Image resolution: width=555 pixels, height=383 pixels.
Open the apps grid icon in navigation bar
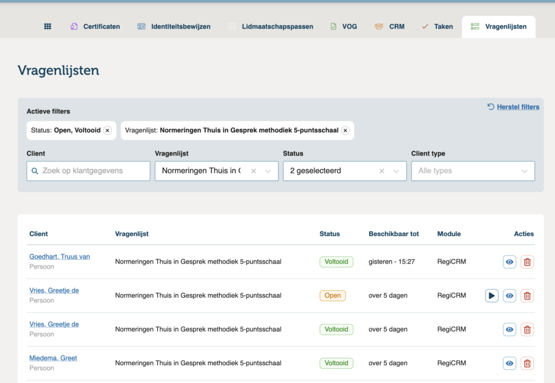pyautogui.click(x=47, y=26)
